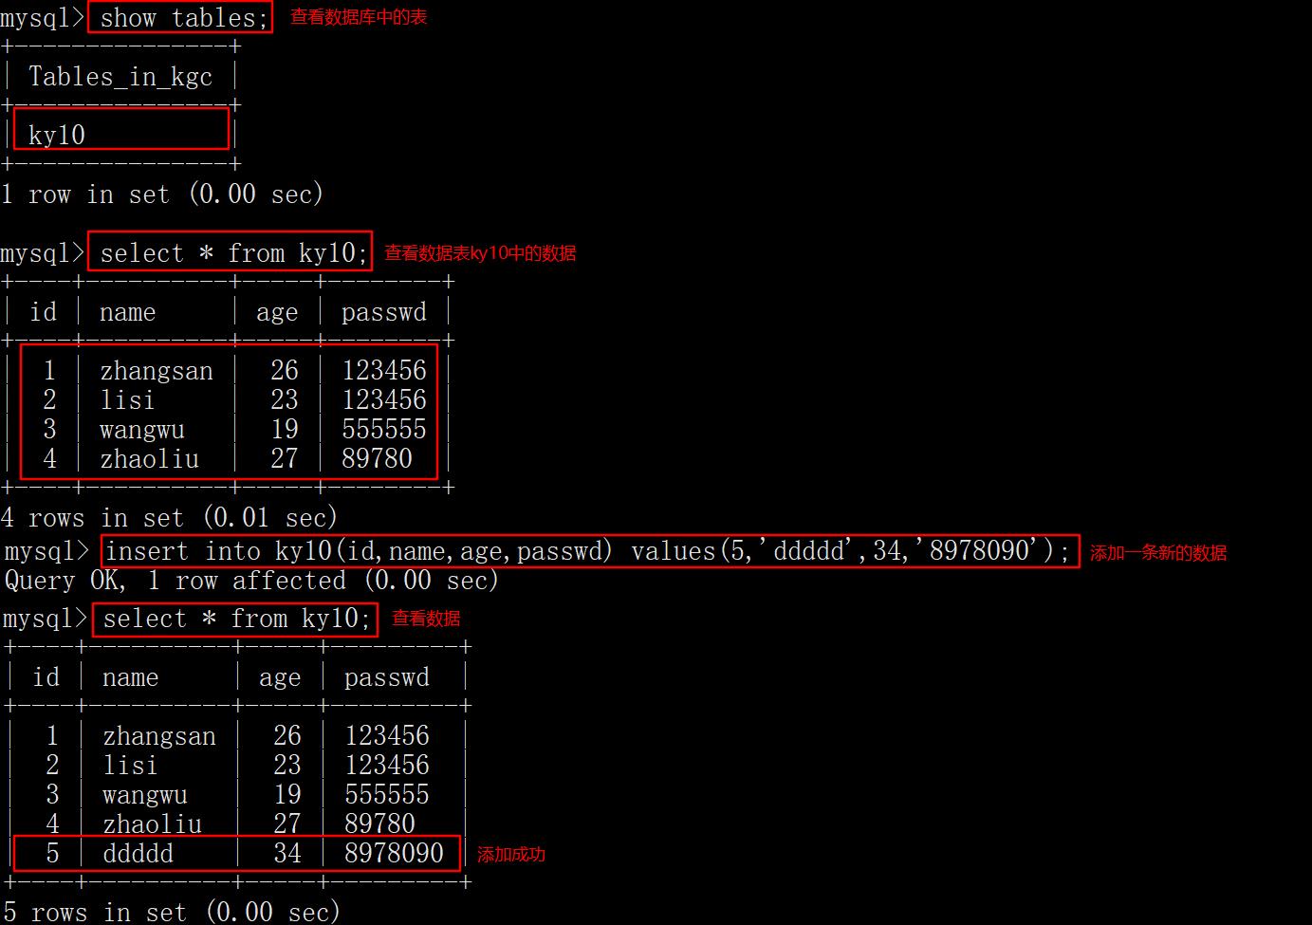1312x925 pixels.
Task: Click the 'id' header of the five-row table
Action: [46, 676]
